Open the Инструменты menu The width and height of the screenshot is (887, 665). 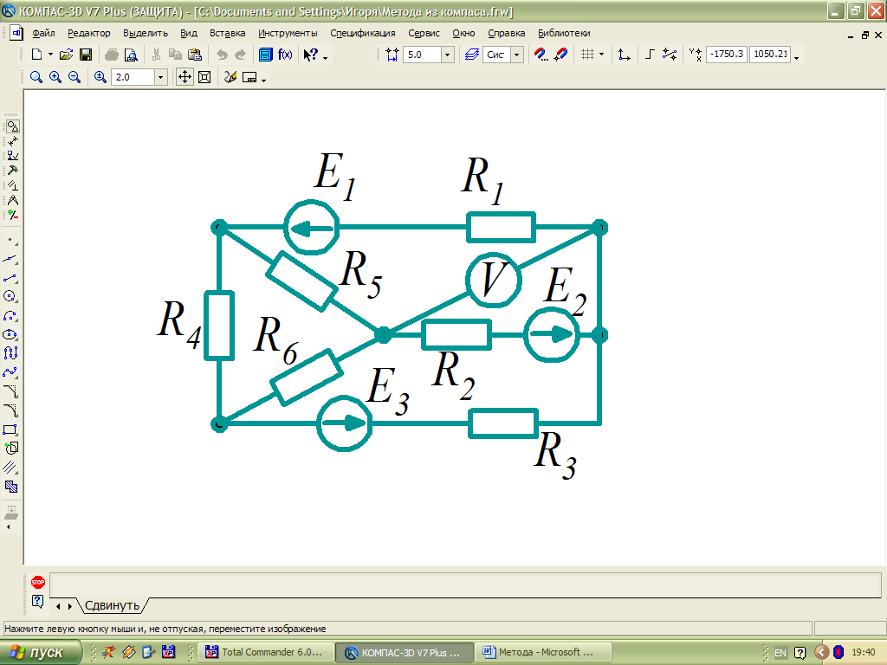(x=288, y=34)
